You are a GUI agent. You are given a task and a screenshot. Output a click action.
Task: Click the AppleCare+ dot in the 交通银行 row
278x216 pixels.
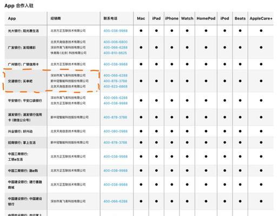pos(261,81)
